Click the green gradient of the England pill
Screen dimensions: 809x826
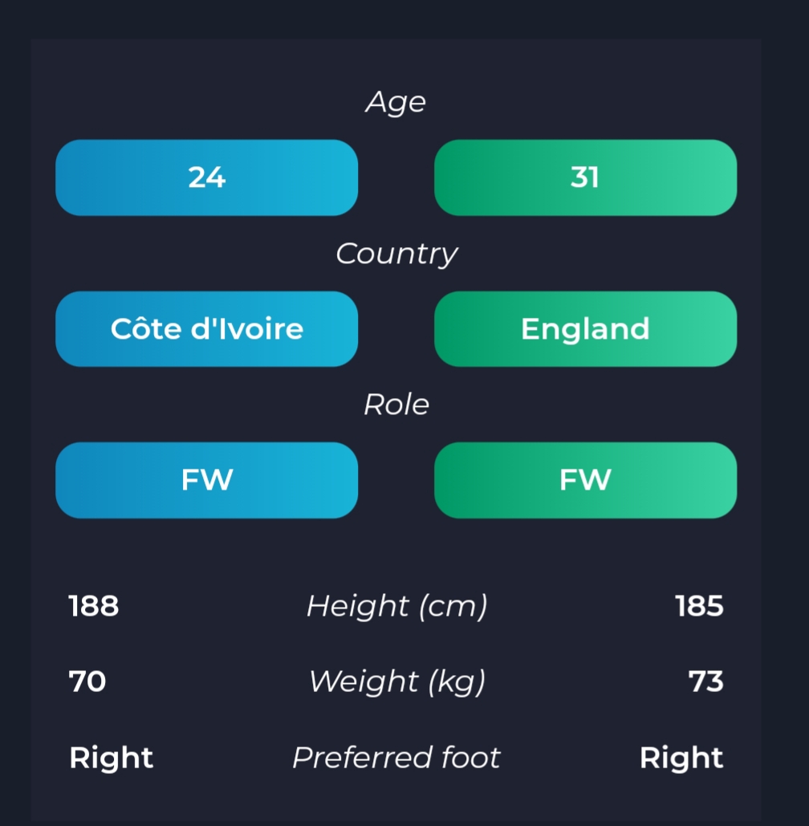click(585, 329)
